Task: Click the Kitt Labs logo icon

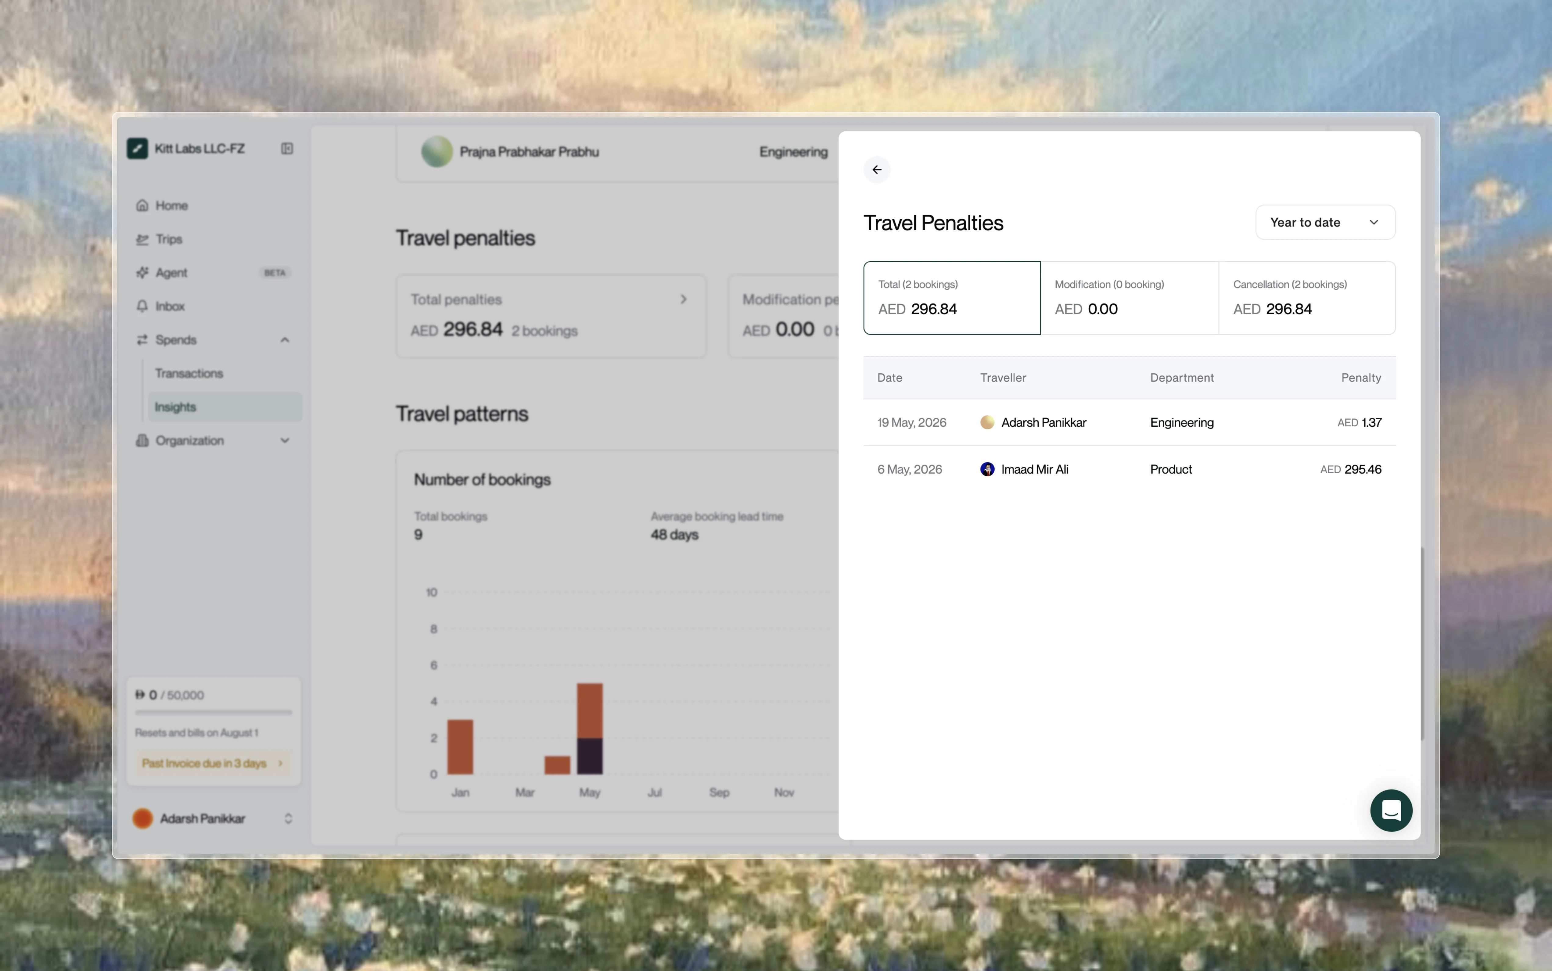Action: pyautogui.click(x=137, y=148)
